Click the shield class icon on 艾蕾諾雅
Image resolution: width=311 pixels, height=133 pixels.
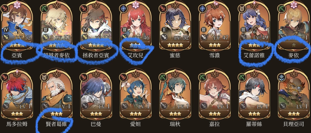coord(241,8)
